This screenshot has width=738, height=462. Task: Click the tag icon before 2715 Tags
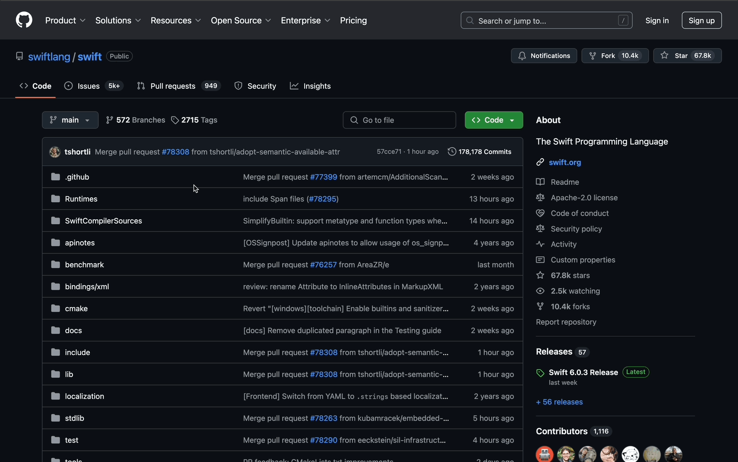point(175,120)
